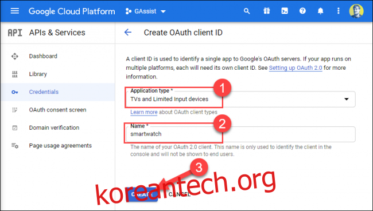Screen dimensions: 373x211
Task: Click the user account avatar
Action: coord(356,11)
